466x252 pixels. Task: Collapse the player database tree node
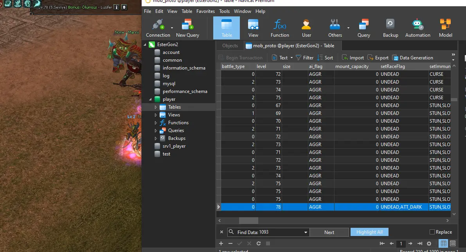point(151,99)
